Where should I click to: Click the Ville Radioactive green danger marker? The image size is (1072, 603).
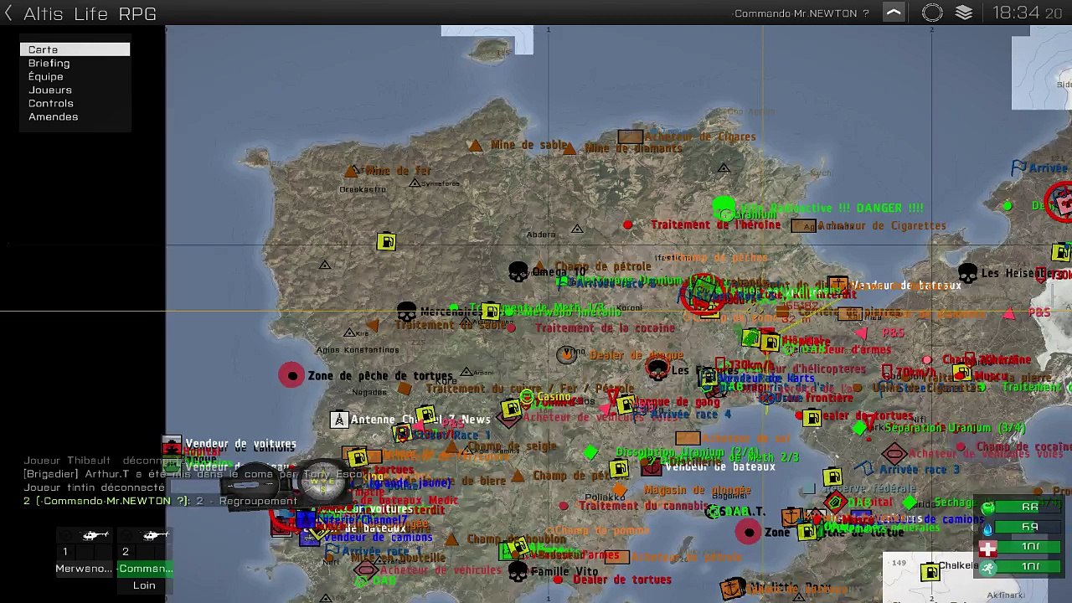724,208
